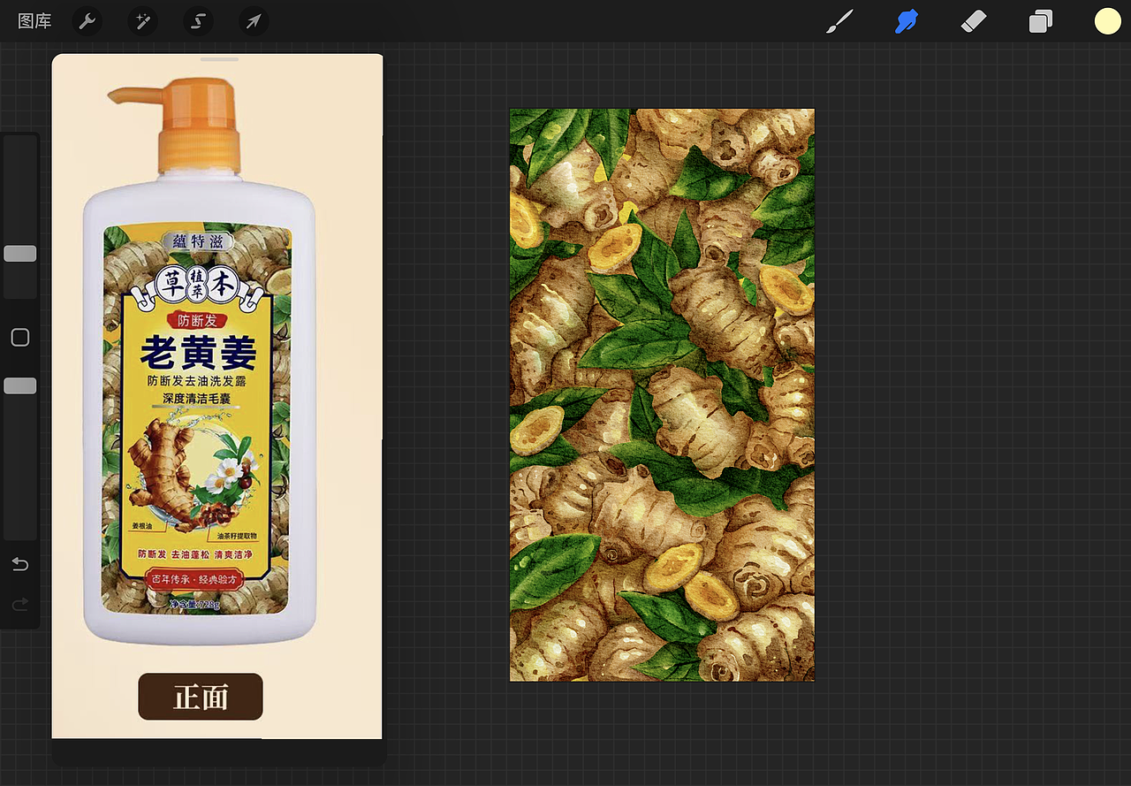Tap the Undo arrow
1131x786 pixels.
point(19,564)
